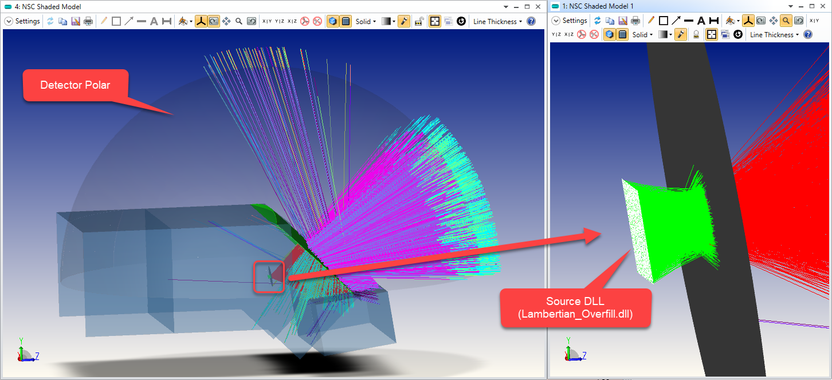This screenshot has height=380, width=832.
Task: Toggle shaded block button in window 4
Action: click(346, 21)
